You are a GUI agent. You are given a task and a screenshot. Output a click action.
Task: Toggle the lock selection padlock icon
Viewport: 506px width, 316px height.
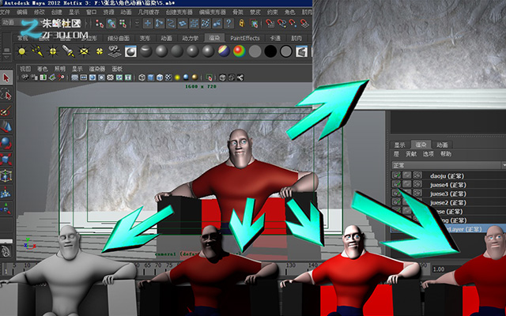pyautogui.click(x=242, y=23)
